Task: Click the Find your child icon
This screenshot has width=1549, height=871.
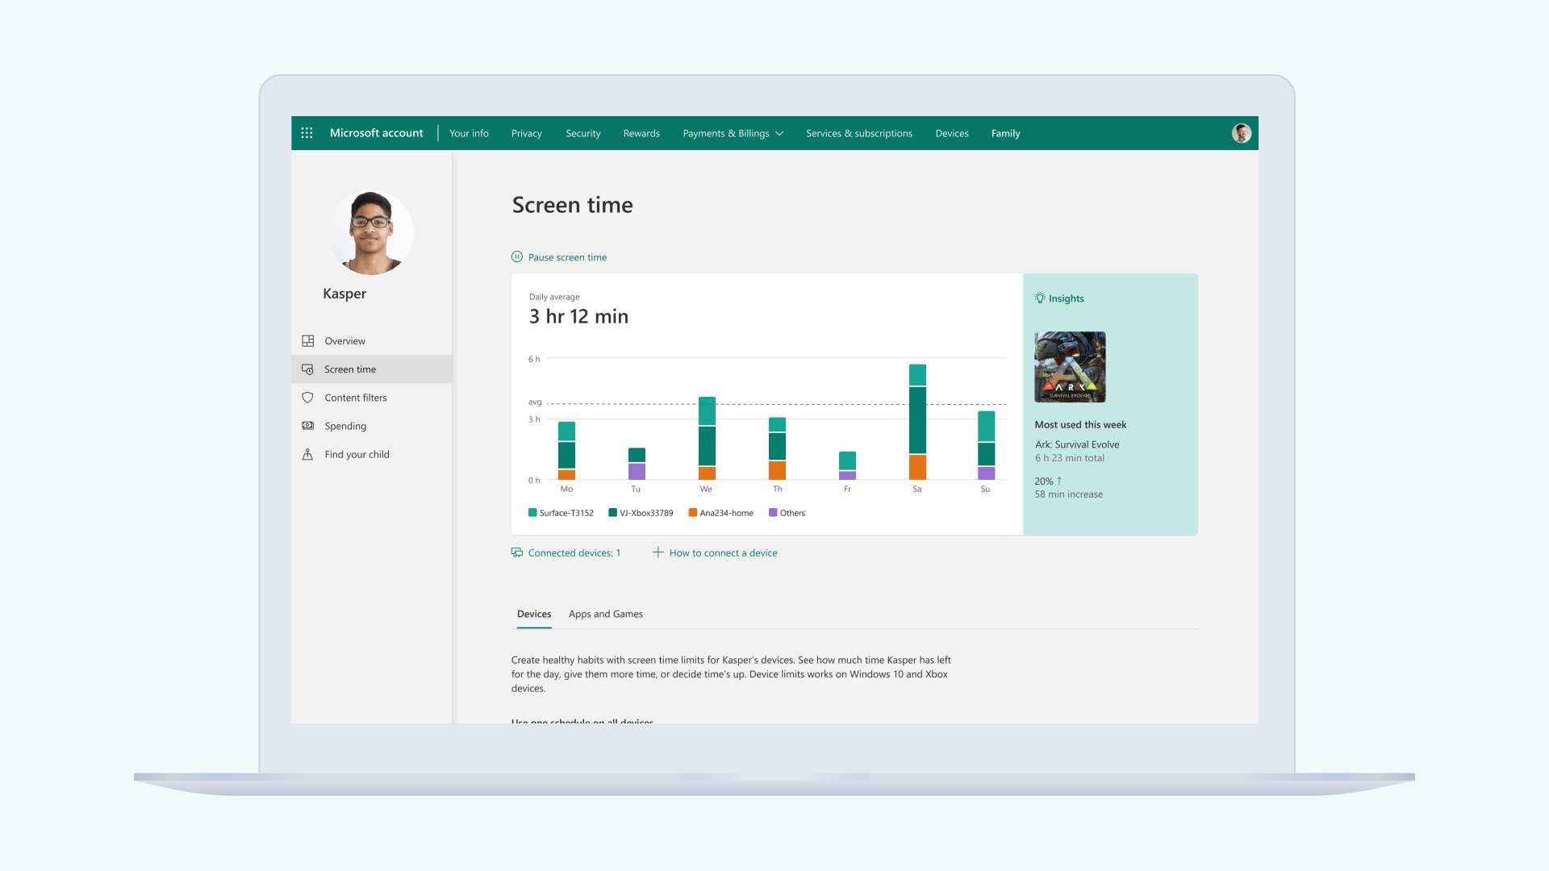Action: 307,454
